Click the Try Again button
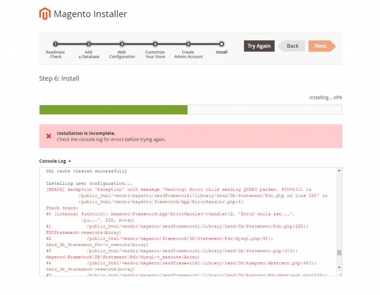 click(259, 46)
